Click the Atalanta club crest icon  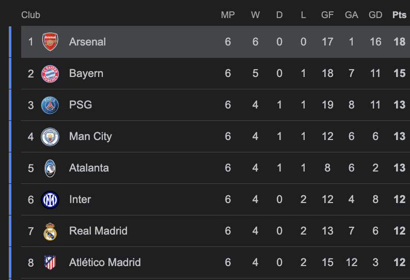(50, 168)
